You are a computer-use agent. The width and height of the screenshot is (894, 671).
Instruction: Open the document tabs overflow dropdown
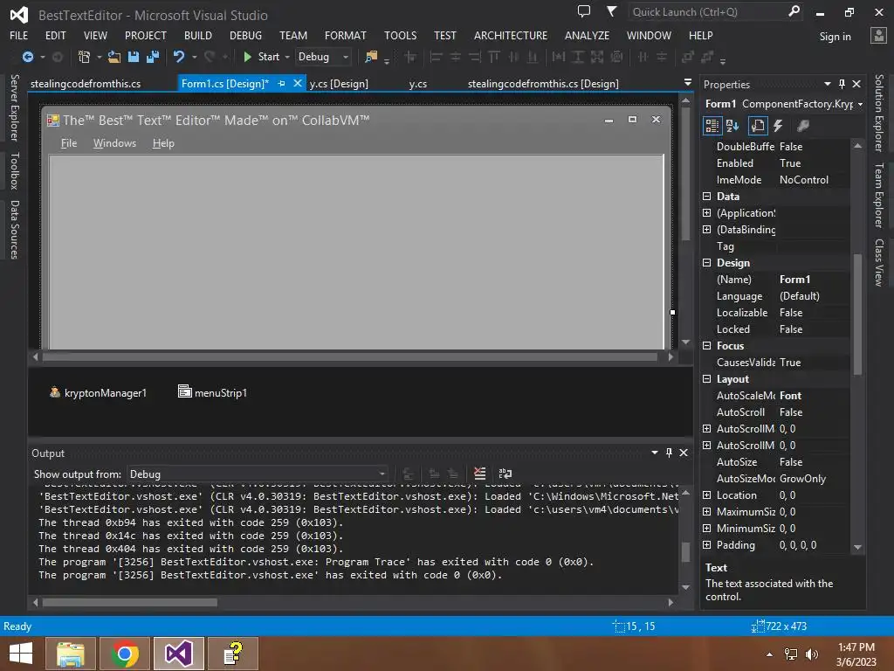coord(688,83)
